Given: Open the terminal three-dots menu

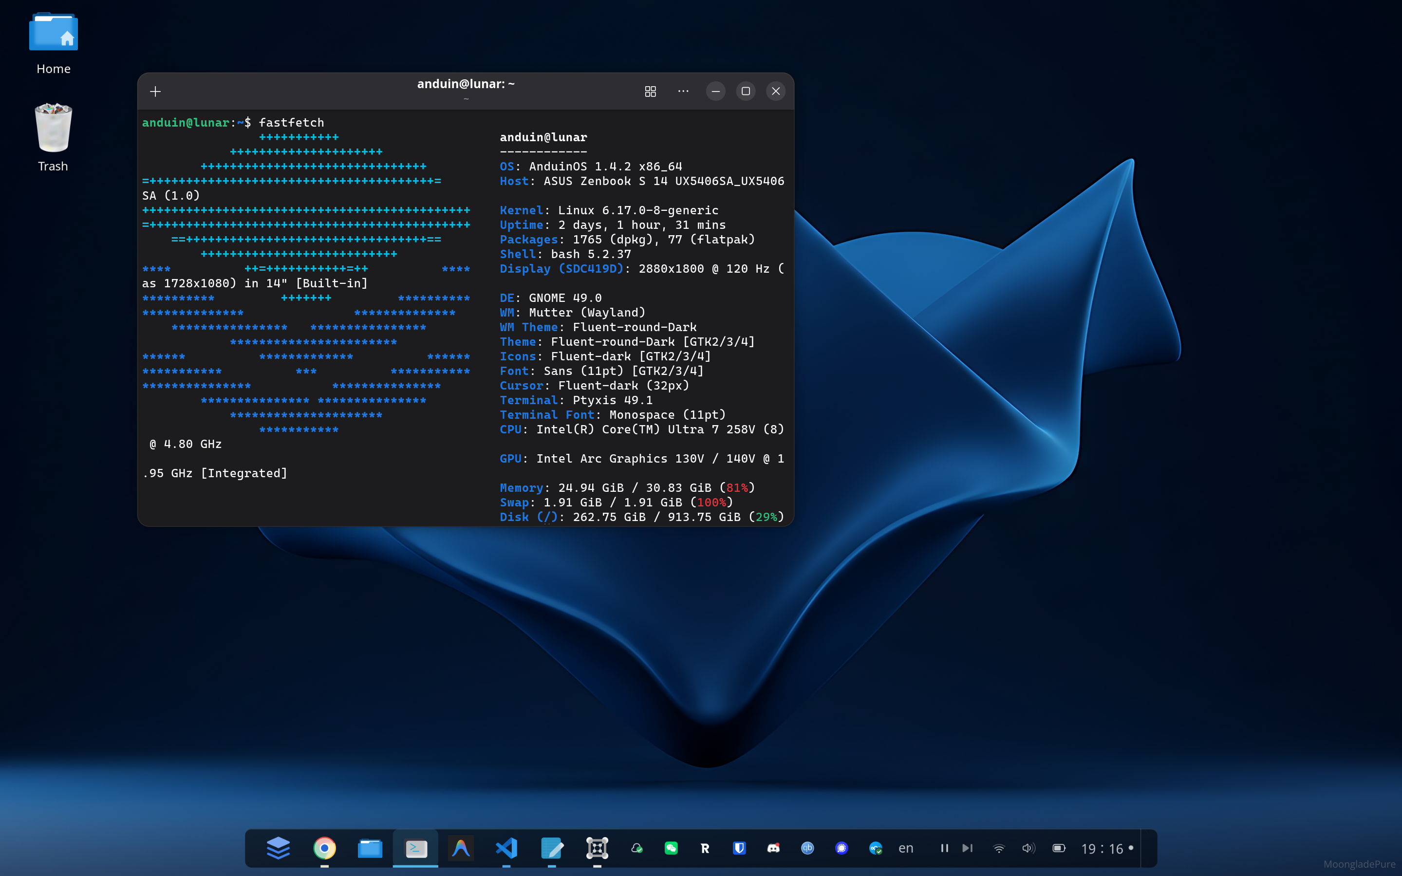Looking at the screenshot, I should pyautogui.click(x=683, y=92).
